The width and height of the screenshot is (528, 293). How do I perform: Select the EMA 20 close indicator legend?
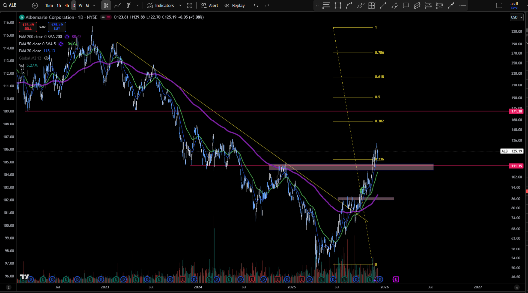tap(30, 51)
